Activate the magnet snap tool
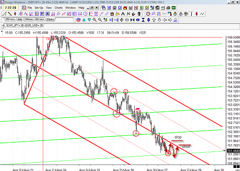This screenshot has height=171, width=240. [134, 14]
